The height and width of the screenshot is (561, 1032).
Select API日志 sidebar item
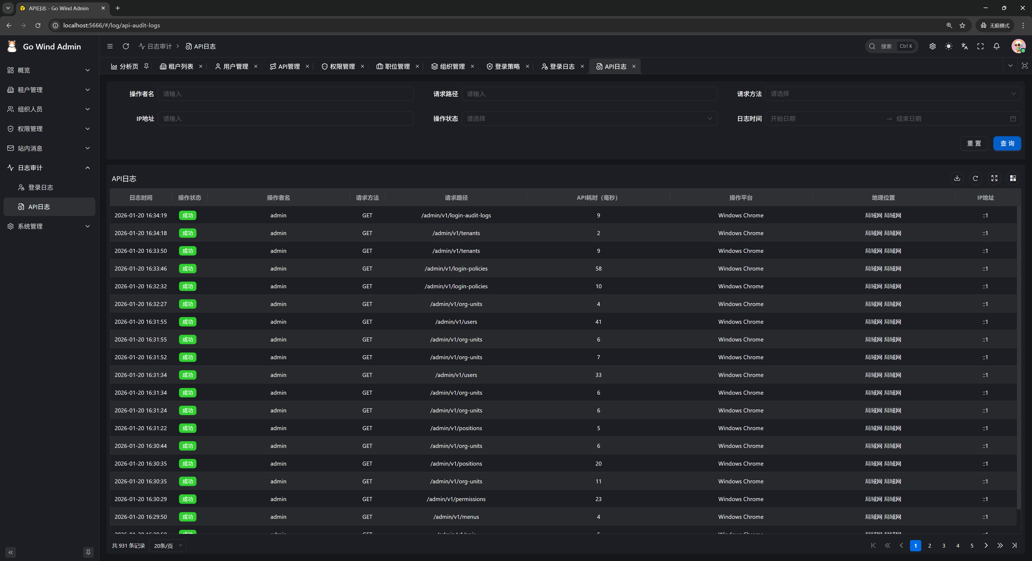[49, 207]
